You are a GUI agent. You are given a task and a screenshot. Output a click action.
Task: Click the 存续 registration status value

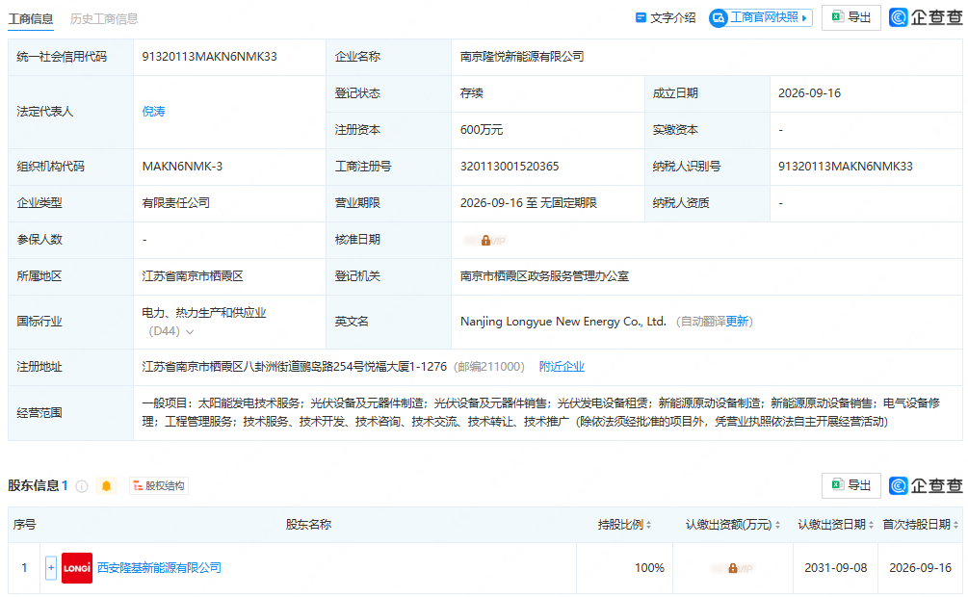(472, 93)
